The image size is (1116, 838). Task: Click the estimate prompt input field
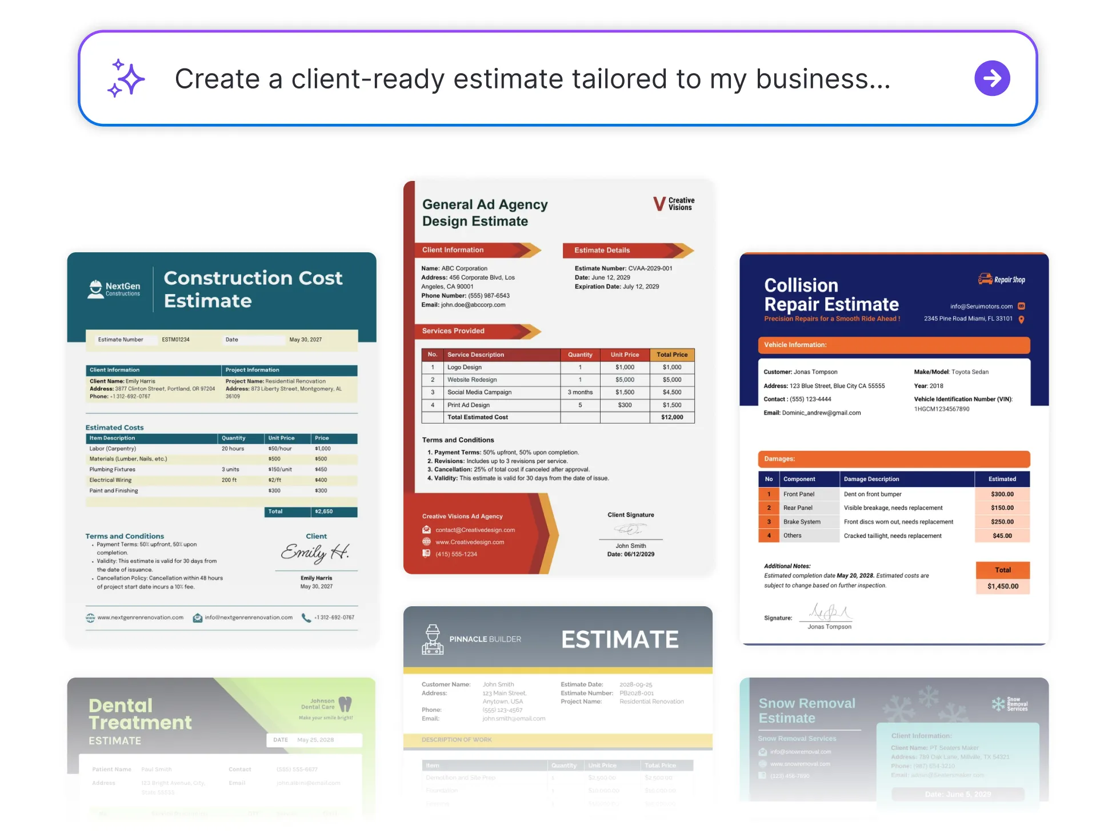(531, 79)
